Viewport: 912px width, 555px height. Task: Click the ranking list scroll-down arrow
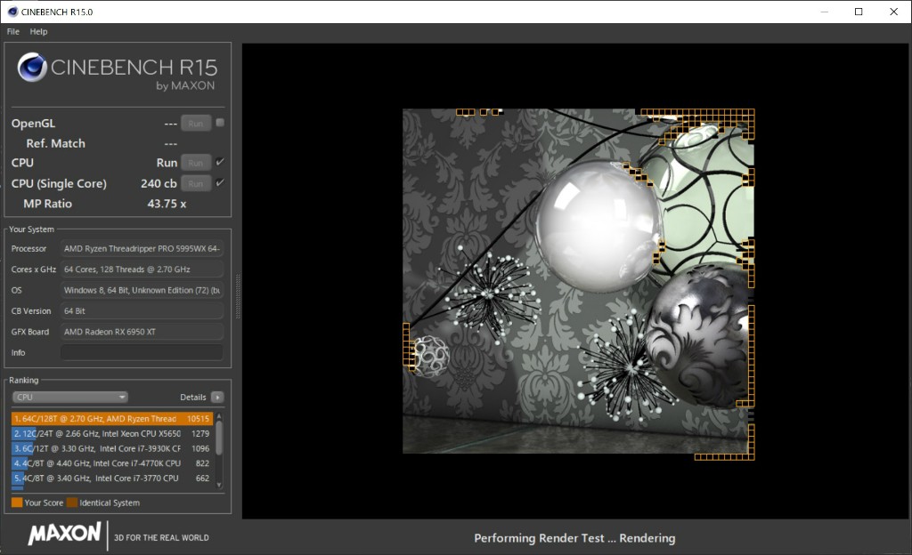click(219, 486)
